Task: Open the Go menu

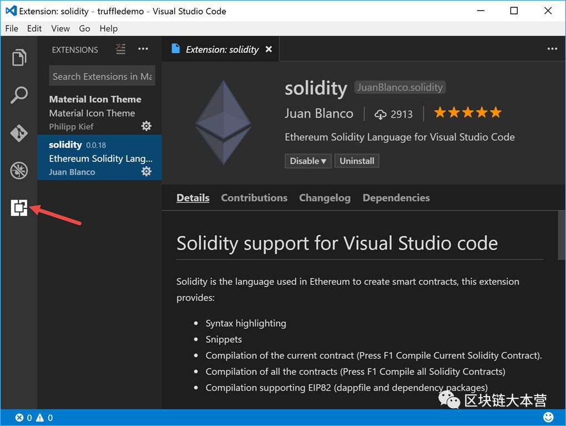Action: click(x=84, y=28)
